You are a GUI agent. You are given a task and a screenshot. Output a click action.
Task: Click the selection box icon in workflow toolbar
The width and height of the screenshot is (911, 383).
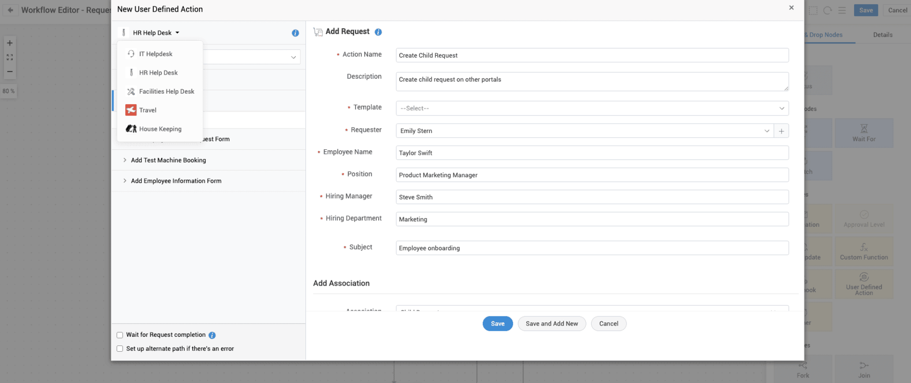click(x=813, y=10)
